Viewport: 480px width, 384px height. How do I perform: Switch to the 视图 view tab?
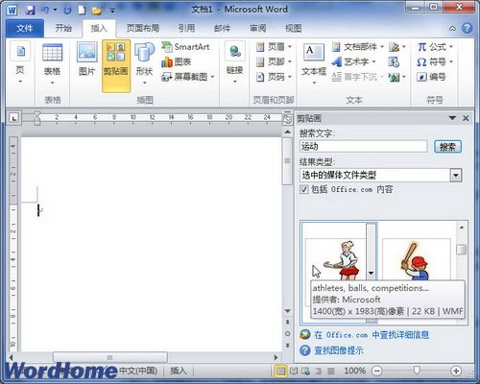point(293,29)
